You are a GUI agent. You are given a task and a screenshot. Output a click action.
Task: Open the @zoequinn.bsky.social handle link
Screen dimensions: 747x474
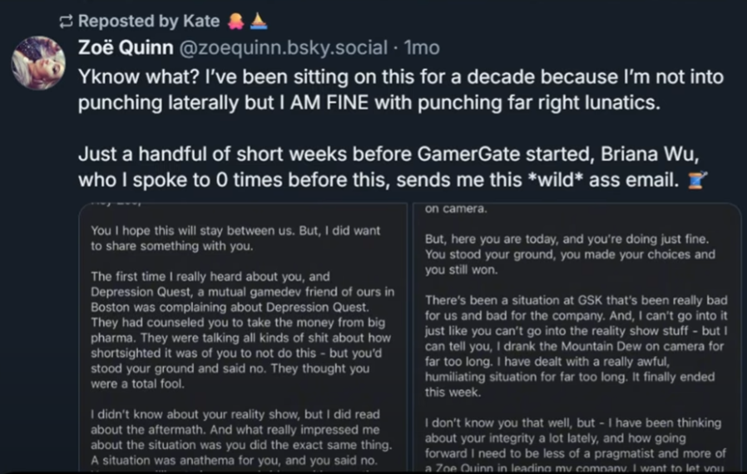point(283,47)
